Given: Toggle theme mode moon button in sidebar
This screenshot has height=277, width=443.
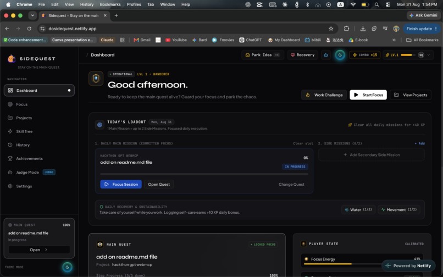Looking at the screenshot, I should tap(67, 267).
